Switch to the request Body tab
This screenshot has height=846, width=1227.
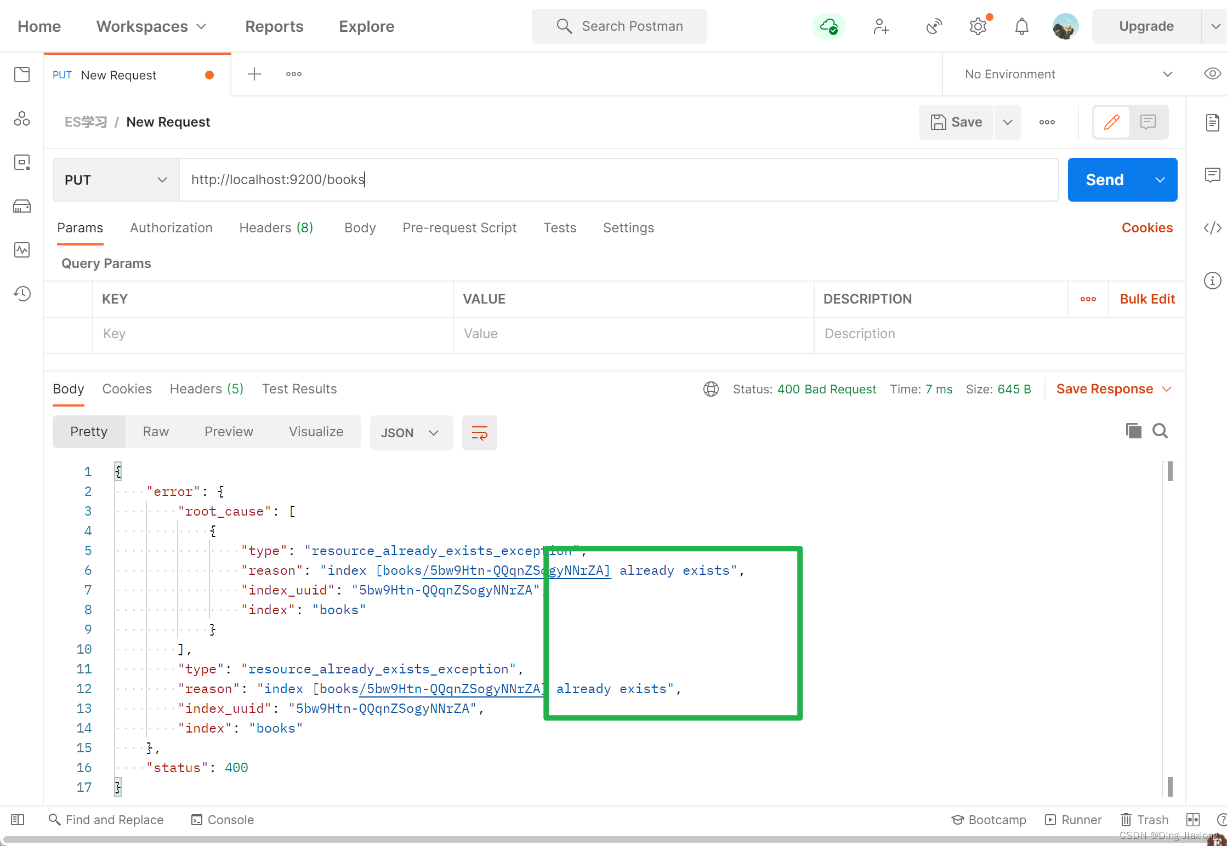(x=360, y=228)
